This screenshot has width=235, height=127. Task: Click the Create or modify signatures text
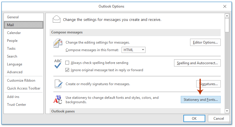pyautogui.click(x=98, y=84)
